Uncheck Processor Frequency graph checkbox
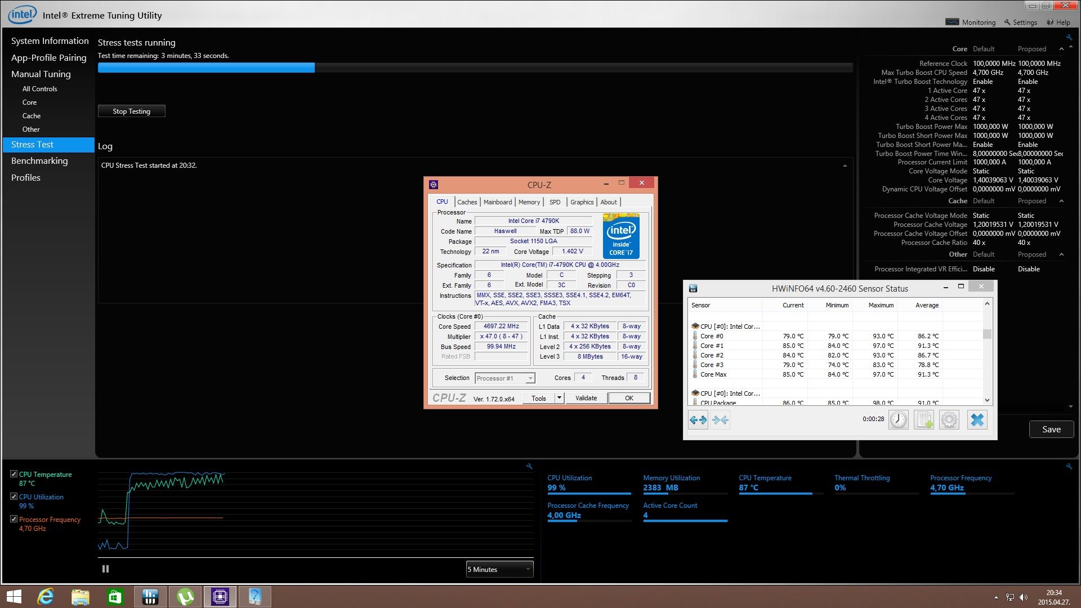This screenshot has height=608, width=1081. pyautogui.click(x=14, y=519)
